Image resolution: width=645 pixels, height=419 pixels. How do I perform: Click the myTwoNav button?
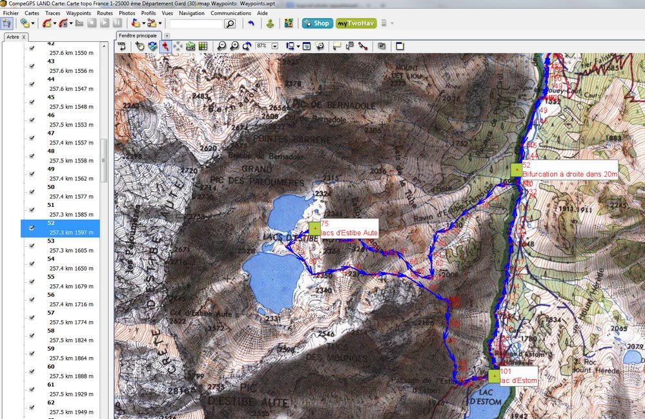click(x=356, y=23)
